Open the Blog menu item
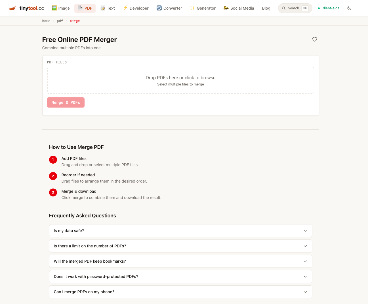 click(x=266, y=8)
